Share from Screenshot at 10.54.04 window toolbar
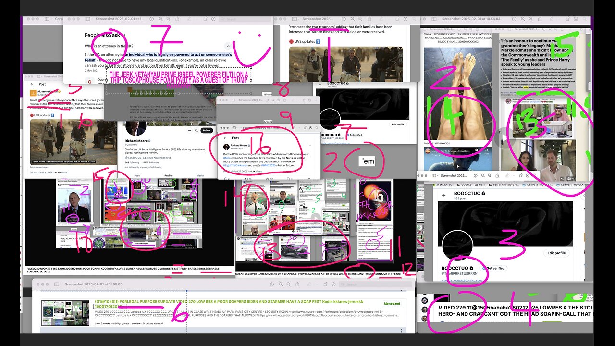615x346 pixels. click(540, 19)
